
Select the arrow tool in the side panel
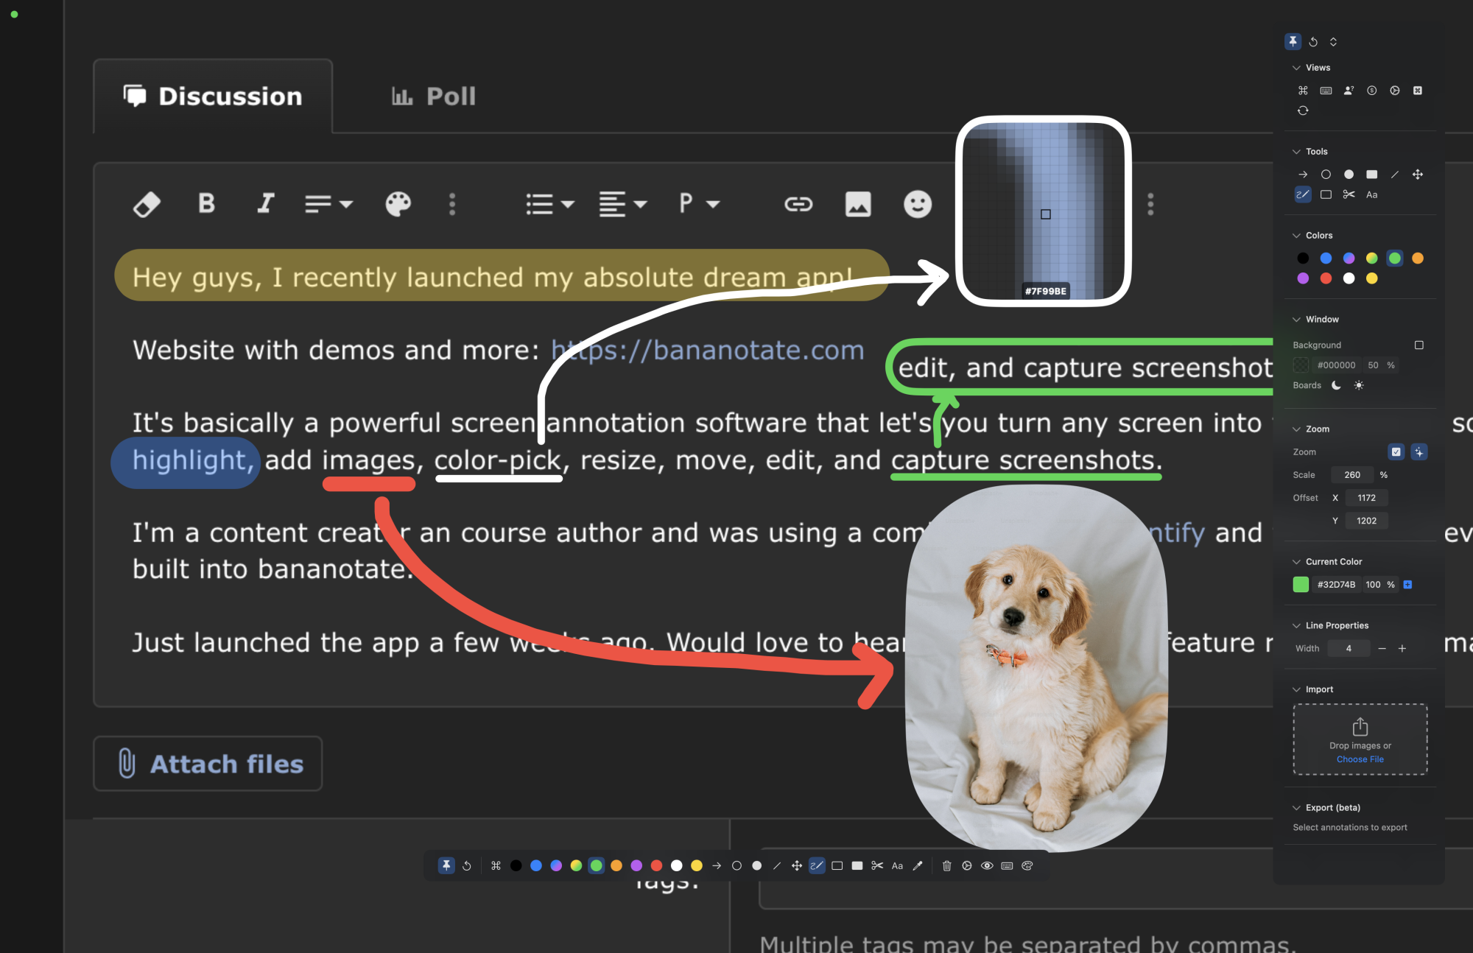pos(1303,175)
